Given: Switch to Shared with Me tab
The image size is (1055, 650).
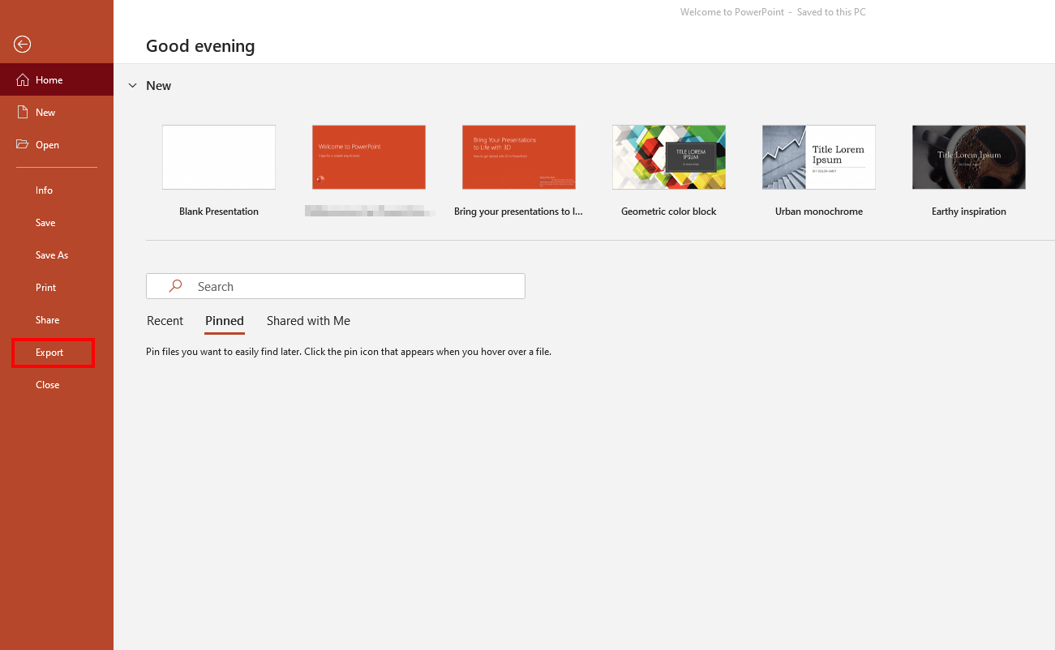Looking at the screenshot, I should pyautogui.click(x=308, y=321).
